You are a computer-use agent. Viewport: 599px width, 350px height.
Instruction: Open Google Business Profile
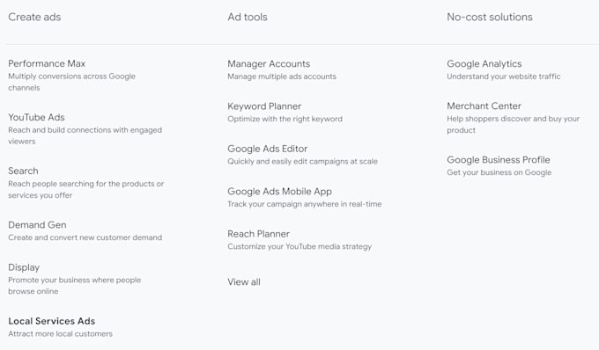[x=499, y=160]
